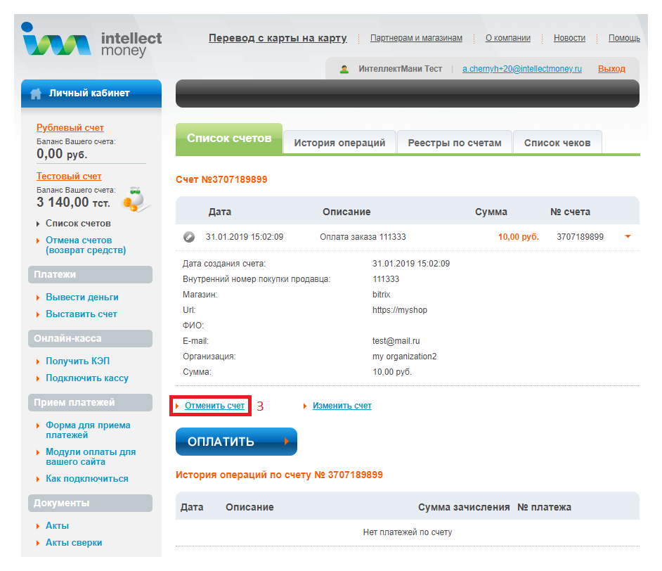Log out using Выход link

click(x=611, y=69)
